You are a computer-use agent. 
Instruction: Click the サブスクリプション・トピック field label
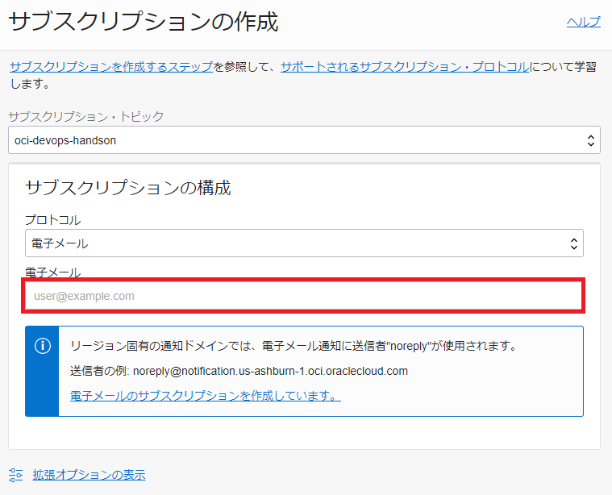click(x=86, y=117)
